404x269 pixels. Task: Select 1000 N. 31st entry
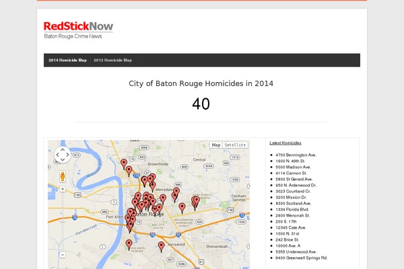[x=288, y=234]
